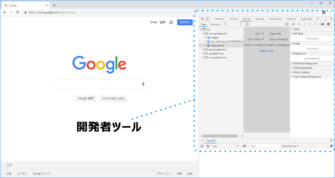Click the Google 検索 button

click(85, 98)
